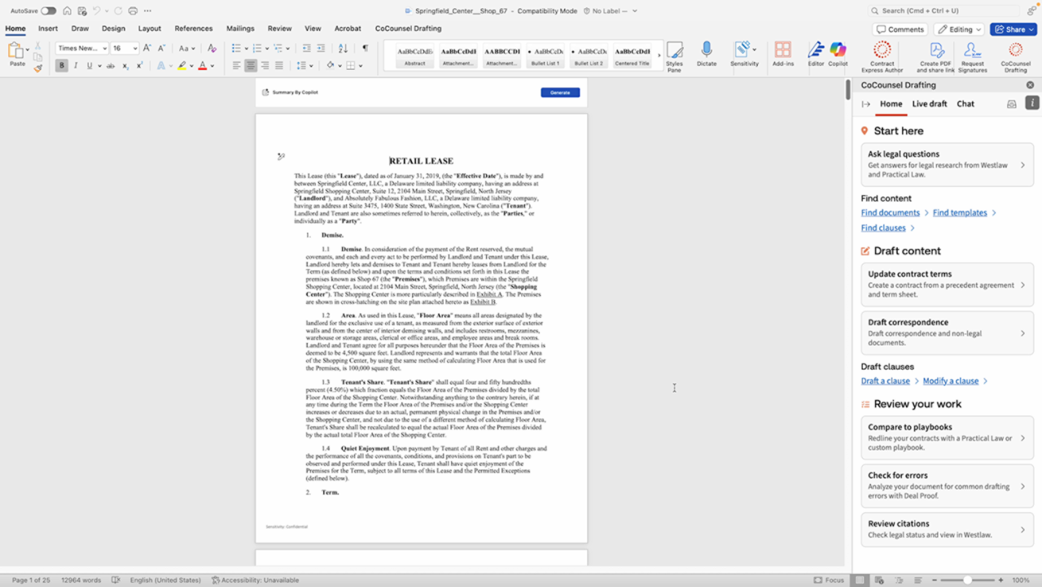Image resolution: width=1042 pixels, height=587 pixels.
Task: Launch Copilot from the ribbon
Action: (x=838, y=51)
